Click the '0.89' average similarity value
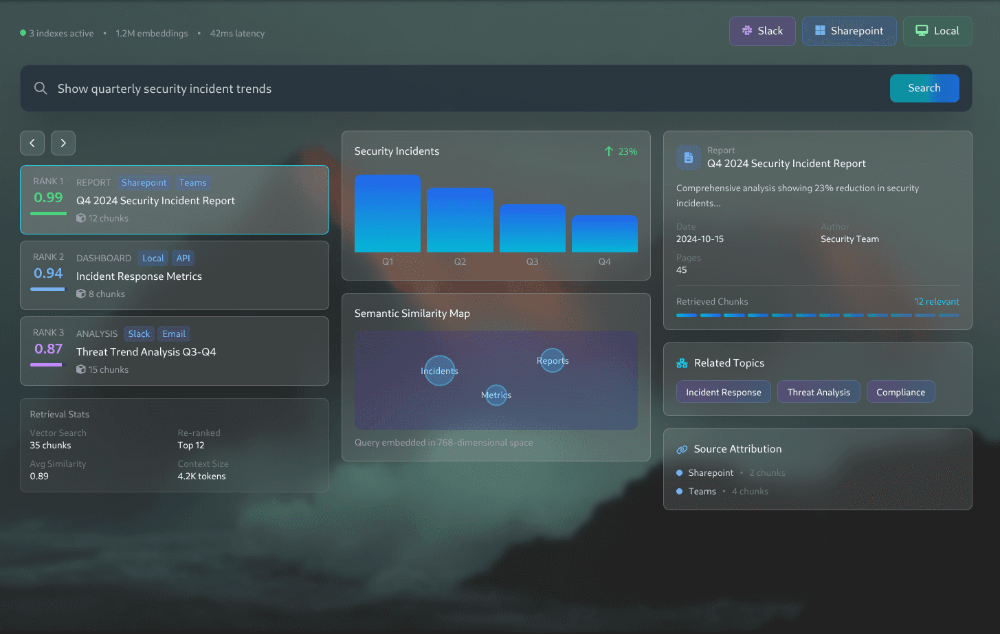Screen dimensions: 1000x634 click(x=39, y=476)
